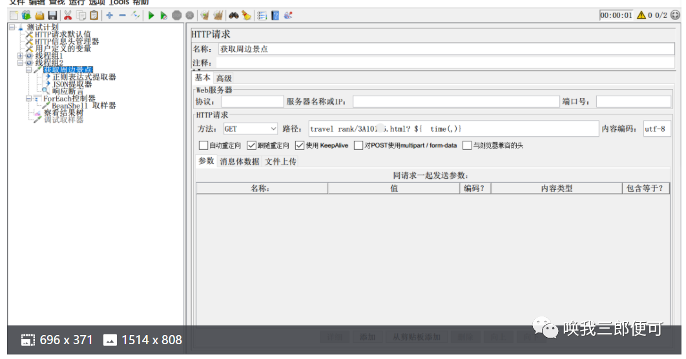Screen dimensions: 686x359
Task: Start test with no pauses icon
Action: pyautogui.click(x=163, y=15)
